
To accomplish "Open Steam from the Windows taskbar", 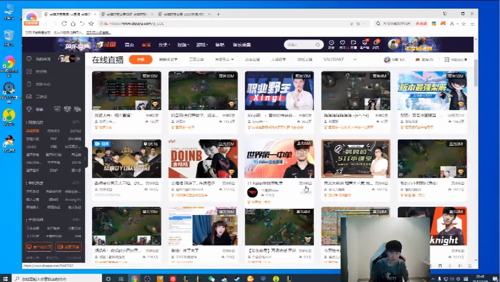I will pyautogui.click(x=237, y=278).
